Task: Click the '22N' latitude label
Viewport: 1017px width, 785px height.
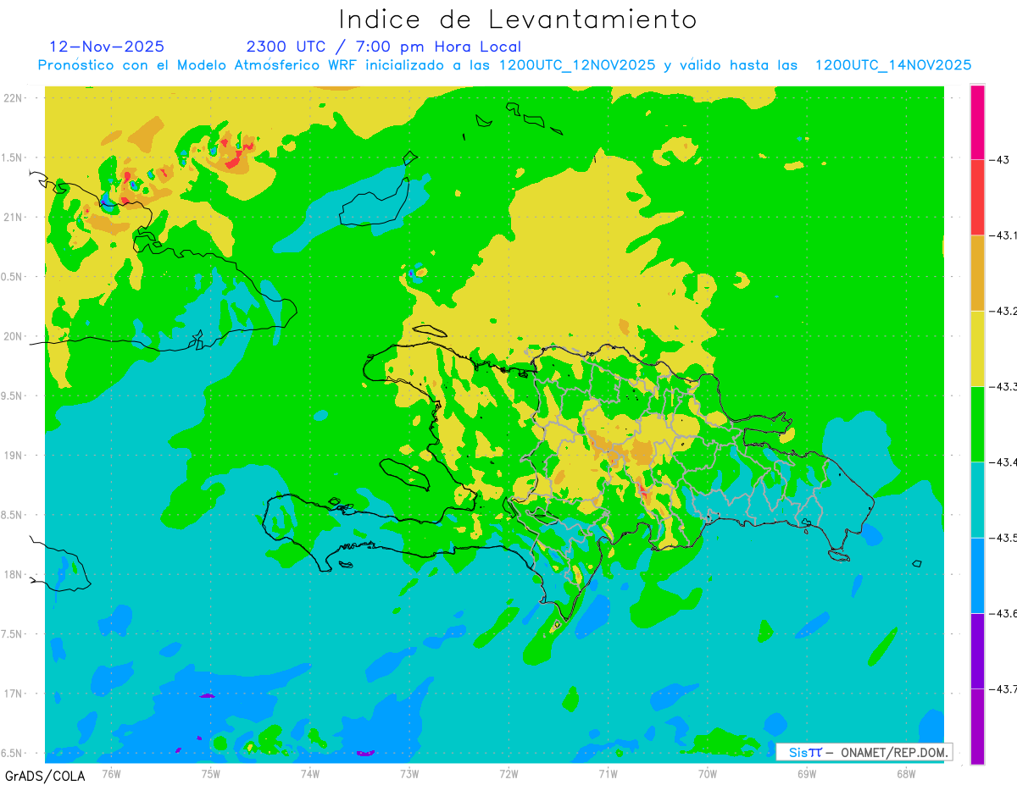Action: 14,98
